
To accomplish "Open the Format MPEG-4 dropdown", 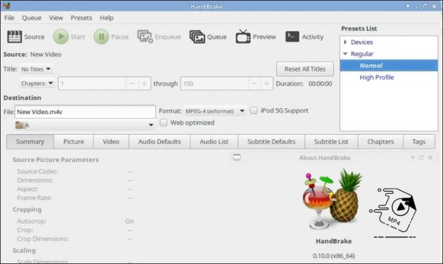I will coord(215,111).
